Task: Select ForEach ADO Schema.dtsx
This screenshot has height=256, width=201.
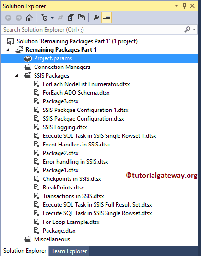Action: (76, 93)
